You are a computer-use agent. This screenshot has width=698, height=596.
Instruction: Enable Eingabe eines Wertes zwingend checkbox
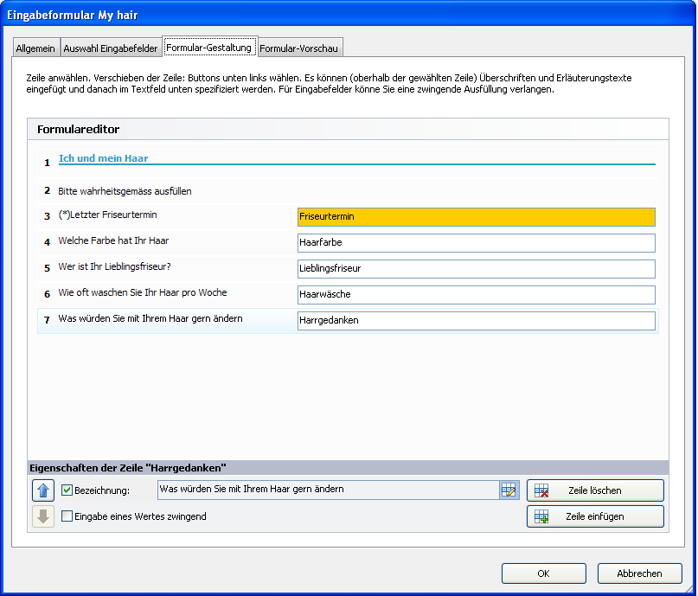(67, 516)
